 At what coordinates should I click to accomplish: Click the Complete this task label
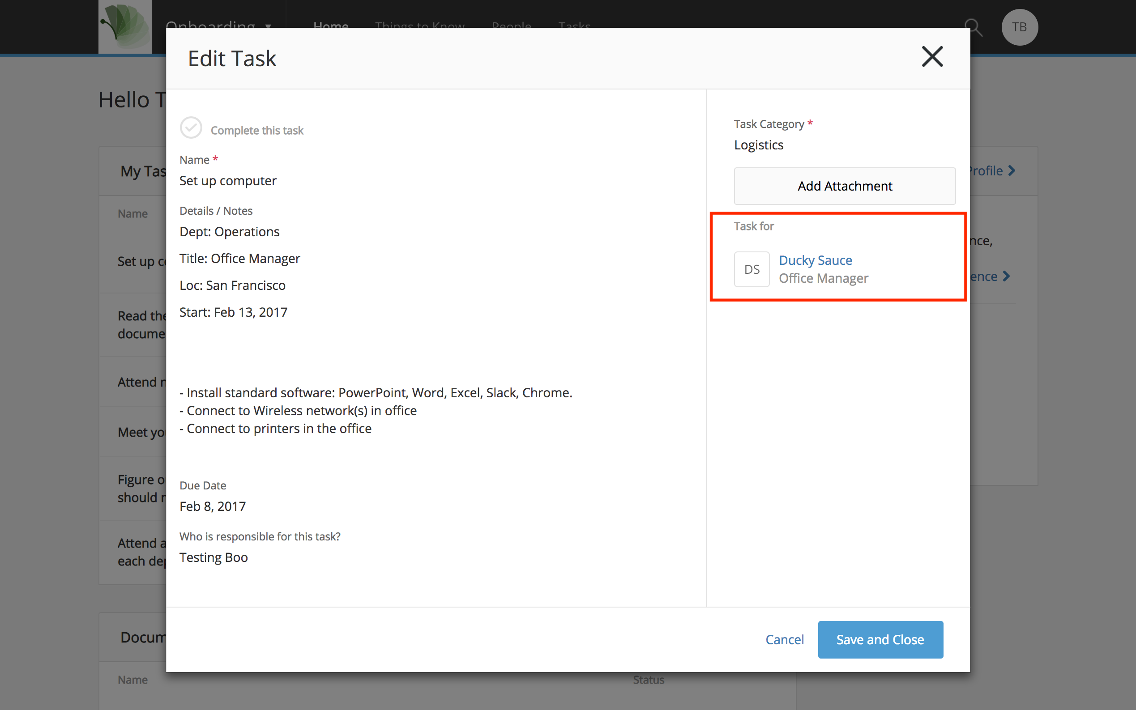click(257, 130)
